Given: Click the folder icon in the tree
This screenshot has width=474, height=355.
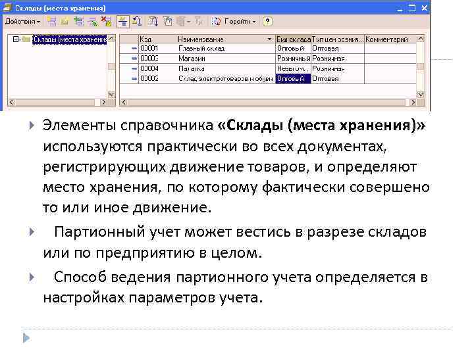Looking at the screenshot, I should pyautogui.click(x=26, y=39).
